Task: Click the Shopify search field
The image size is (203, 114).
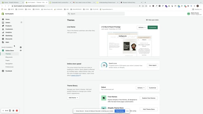Action: click(x=96, y=14)
